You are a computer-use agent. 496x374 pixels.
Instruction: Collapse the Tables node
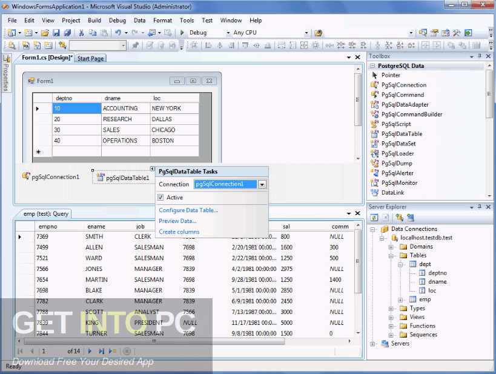tap(391, 256)
